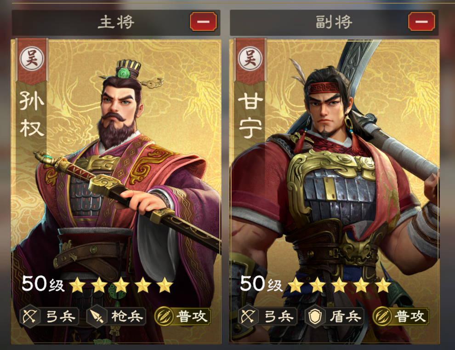Screen dimensions: 455x350
Task: Click the 甘宁 name banner
Action: point(250,115)
